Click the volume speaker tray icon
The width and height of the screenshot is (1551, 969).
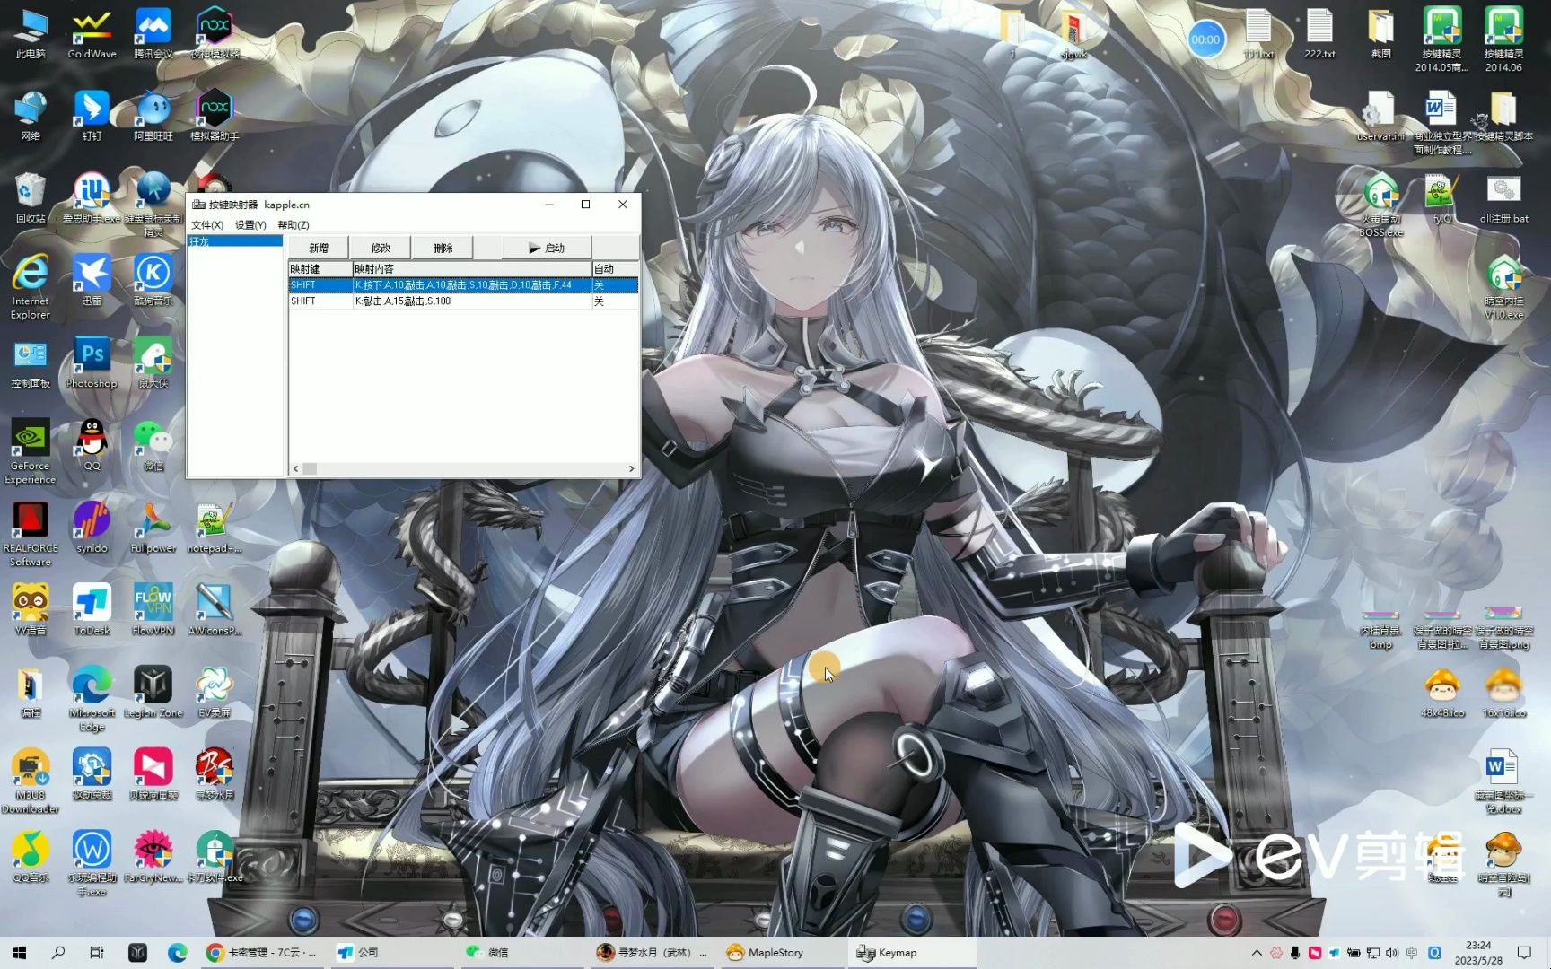pyautogui.click(x=1392, y=953)
